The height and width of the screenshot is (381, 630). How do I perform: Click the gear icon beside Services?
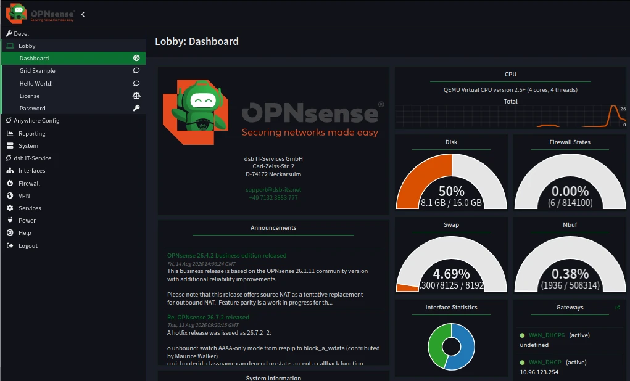point(10,208)
